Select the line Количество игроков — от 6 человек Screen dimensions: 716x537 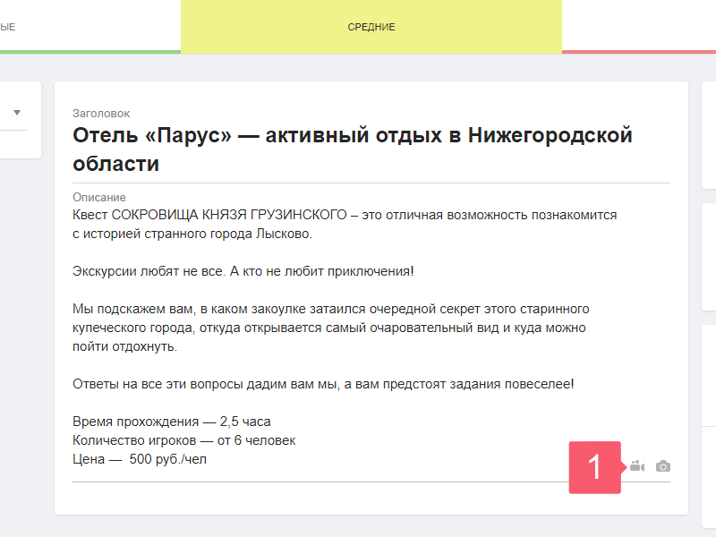point(184,440)
